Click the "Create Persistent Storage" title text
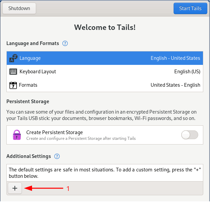Screen dimensions: 210x202 coord(55,132)
